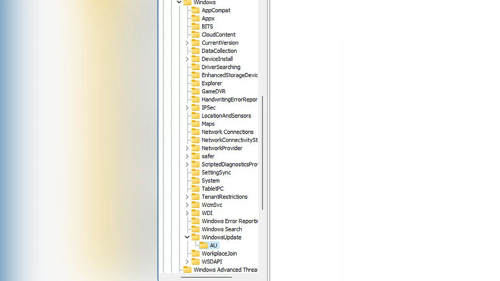500x281 pixels.
Task: Expand the DeviceInstall key
Action: point(187,59)
